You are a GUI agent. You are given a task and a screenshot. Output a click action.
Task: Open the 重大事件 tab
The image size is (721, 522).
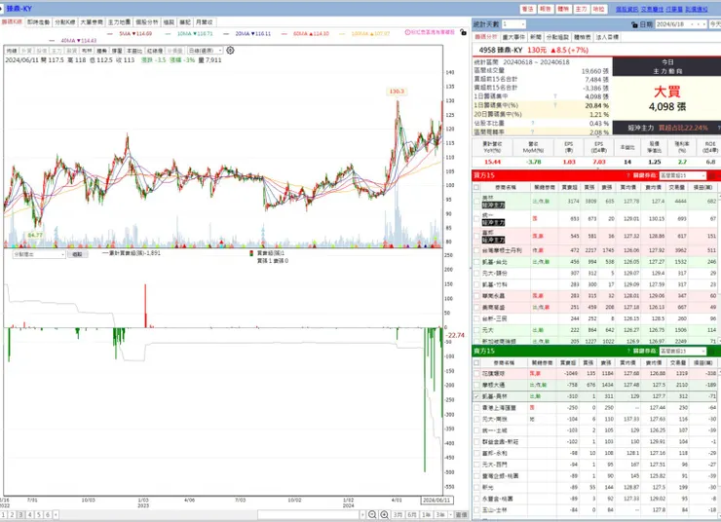tap(513, 37)
